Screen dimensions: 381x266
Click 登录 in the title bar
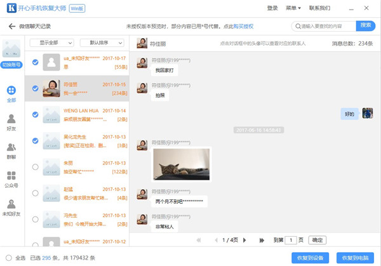tap(272, 8)
